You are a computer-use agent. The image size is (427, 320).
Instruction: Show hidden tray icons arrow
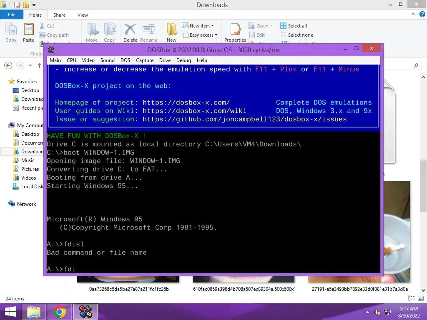(x=368, y=312)
